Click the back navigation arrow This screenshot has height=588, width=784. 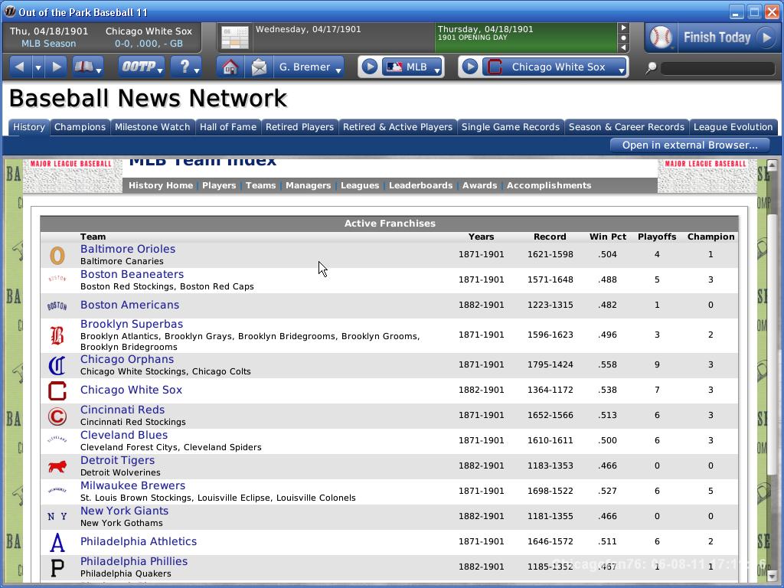[20, 67]
